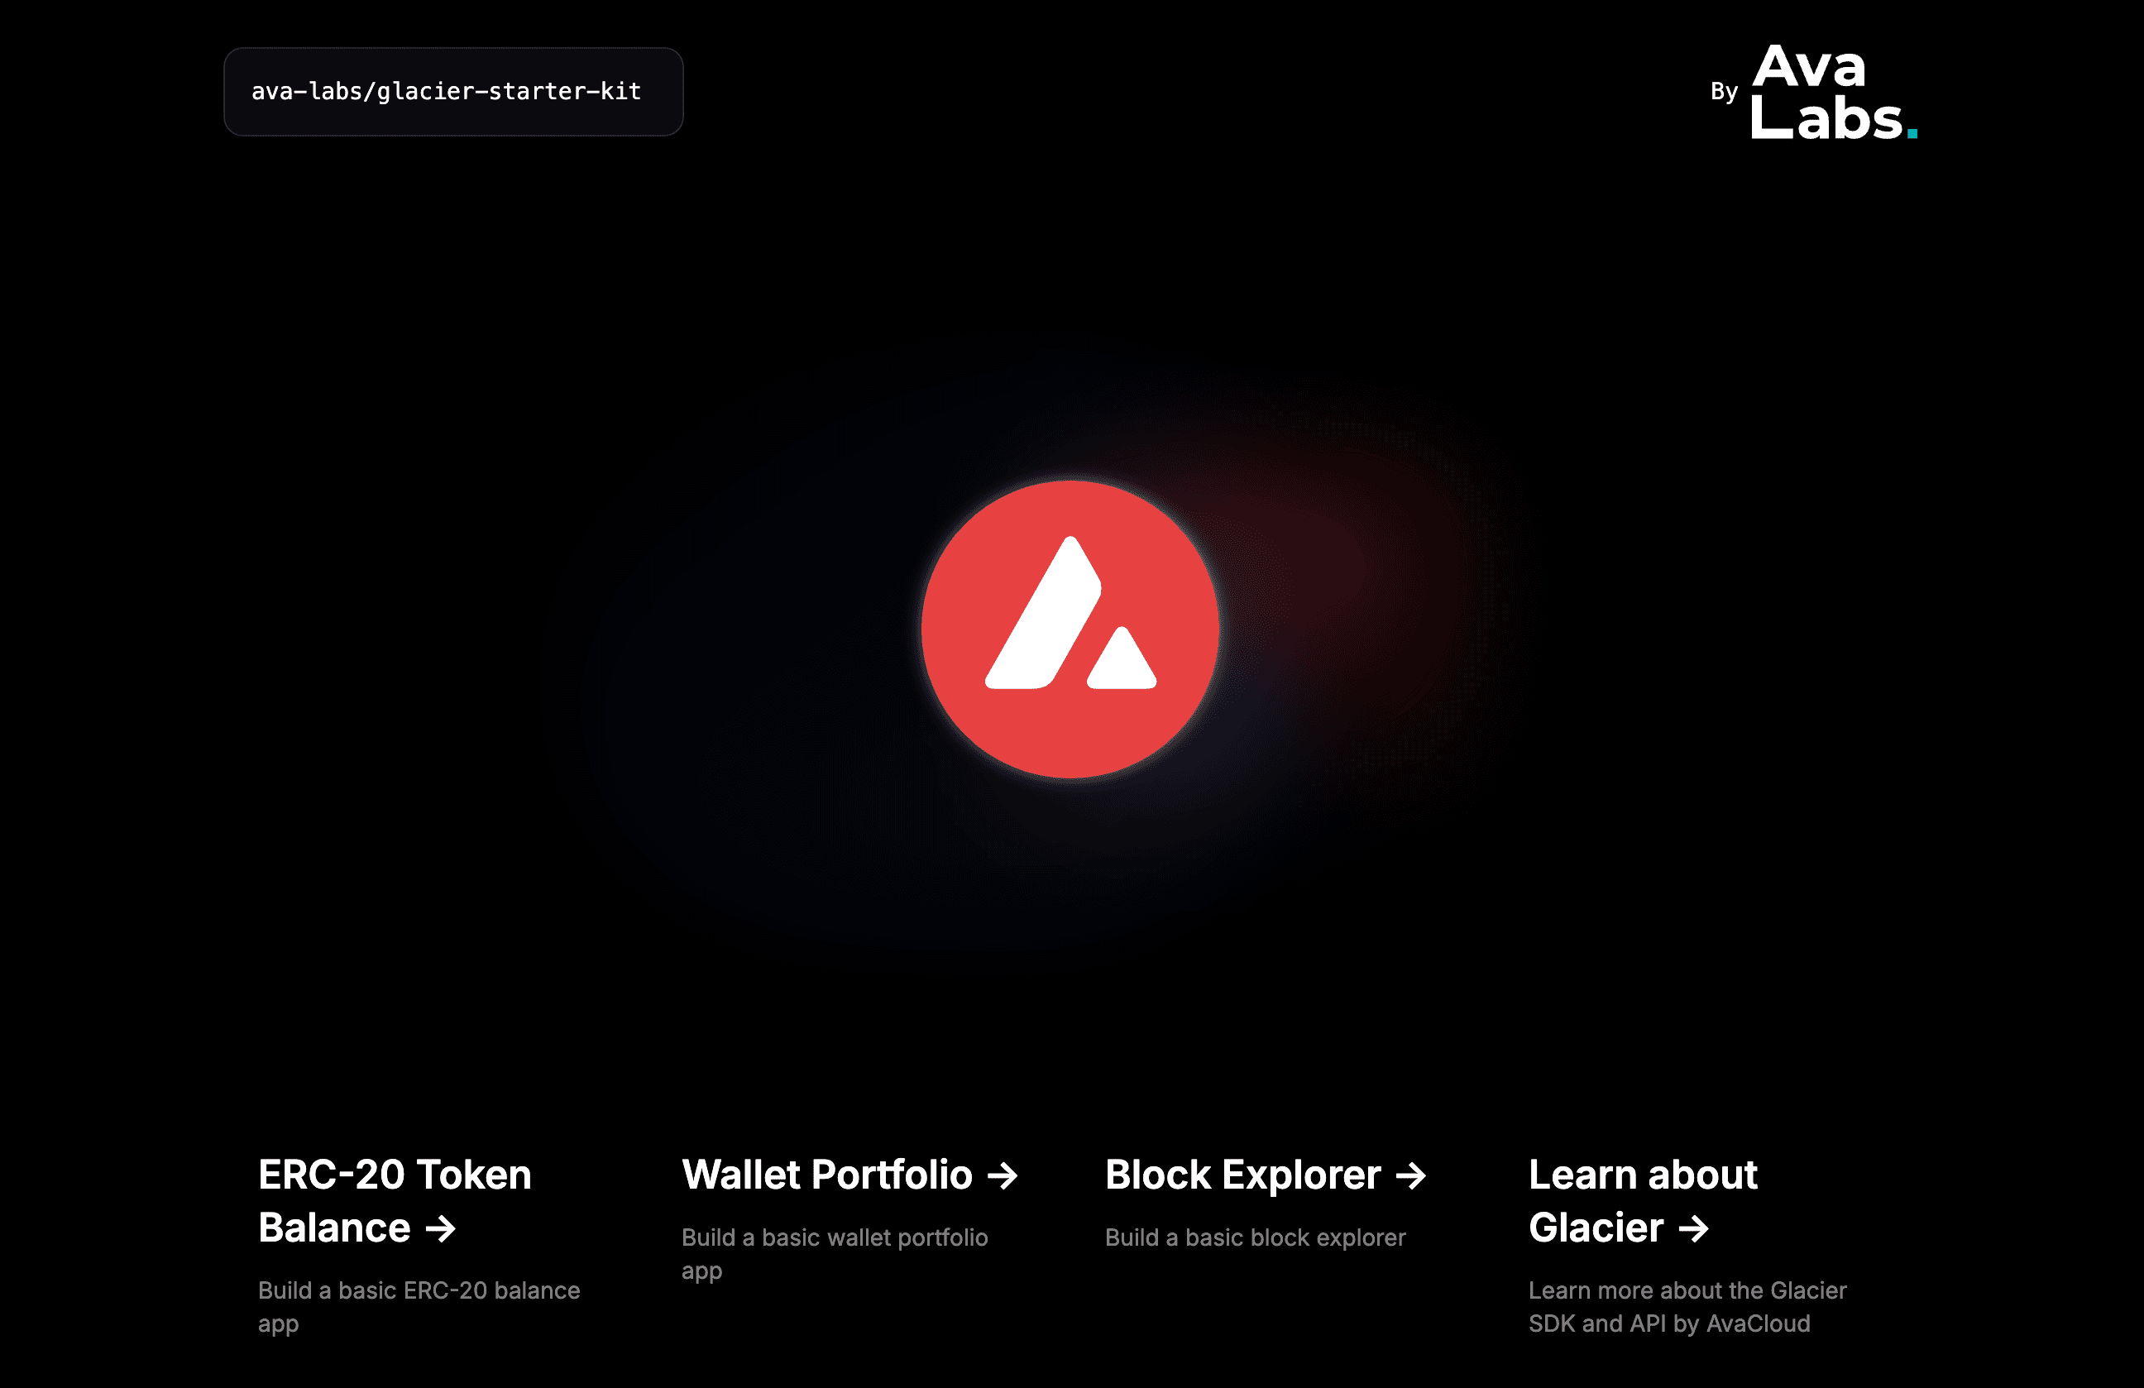The height and width of the screenshot is (1388, 2144).
Task: Click the word 'Labs' in header logo
Action: [x=1826, y=118]
